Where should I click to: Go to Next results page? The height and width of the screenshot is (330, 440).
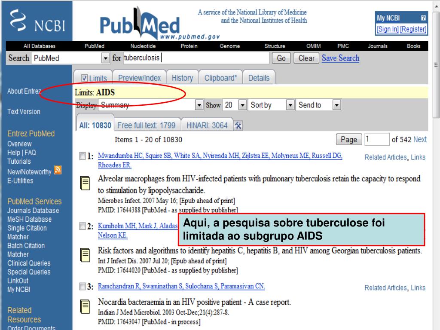(x=420, y=140)
